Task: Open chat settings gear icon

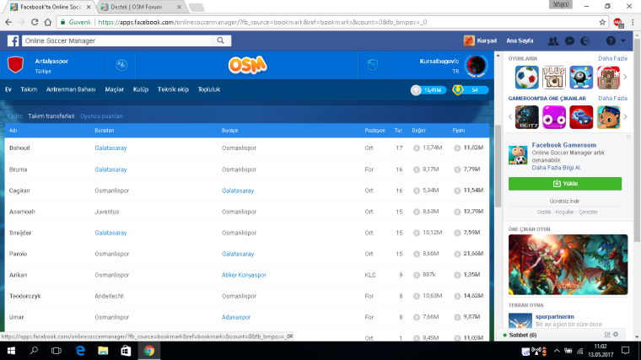Action: click(616, 335)
